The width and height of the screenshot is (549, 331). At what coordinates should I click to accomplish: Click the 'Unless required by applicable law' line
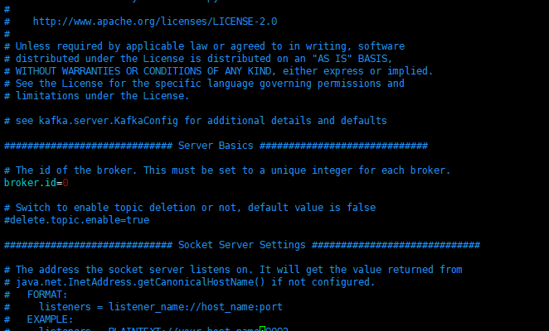(x=204, y=46)
